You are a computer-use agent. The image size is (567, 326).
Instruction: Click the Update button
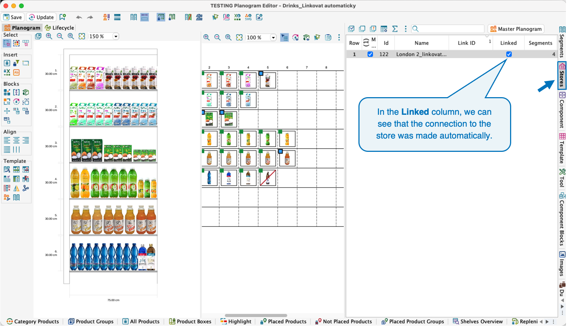tap(41, 17)
